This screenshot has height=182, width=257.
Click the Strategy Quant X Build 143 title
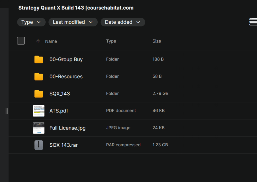pyautogui.click(x=76, y=8)
